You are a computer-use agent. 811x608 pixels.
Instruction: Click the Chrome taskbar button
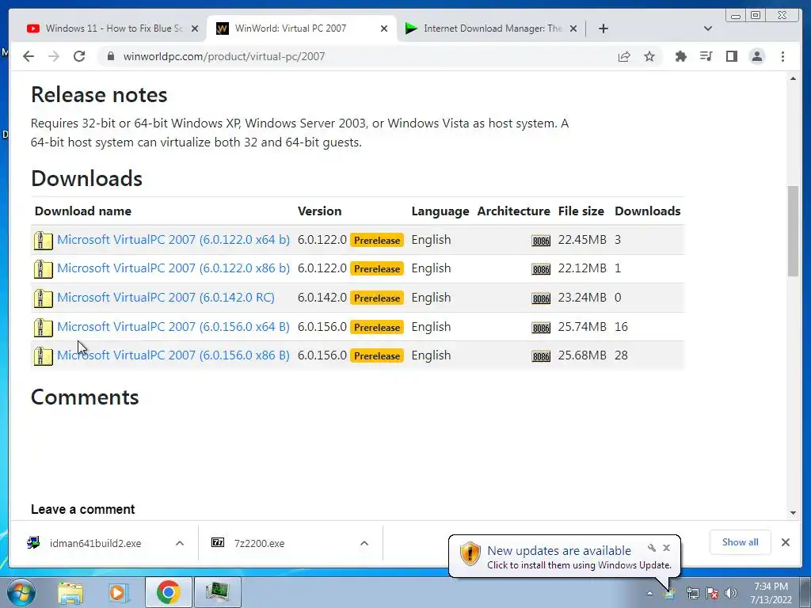[168, 592]
